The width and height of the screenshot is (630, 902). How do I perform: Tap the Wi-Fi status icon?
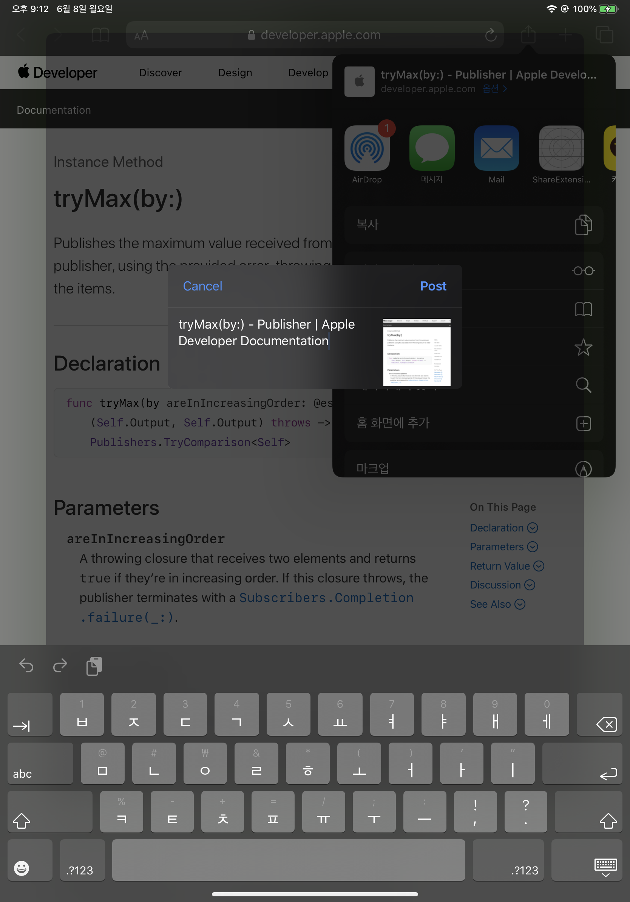click(x=551, y=9)
